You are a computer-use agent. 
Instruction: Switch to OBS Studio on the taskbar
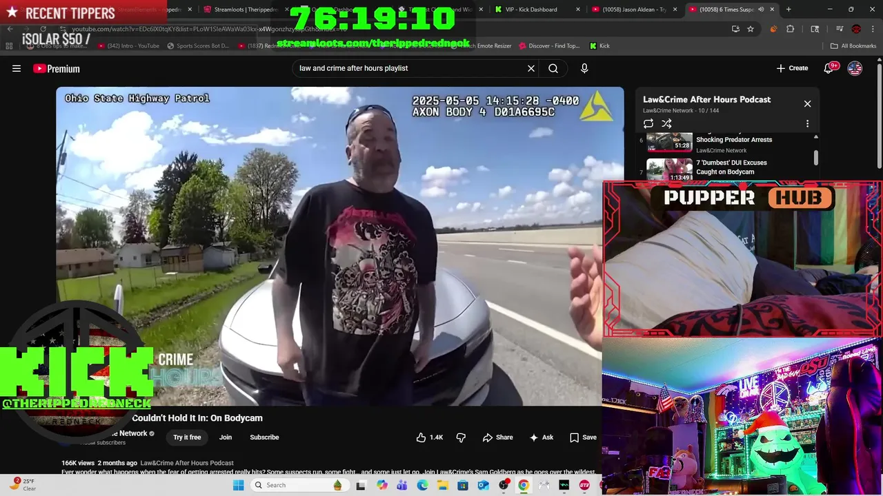point(504,485)
